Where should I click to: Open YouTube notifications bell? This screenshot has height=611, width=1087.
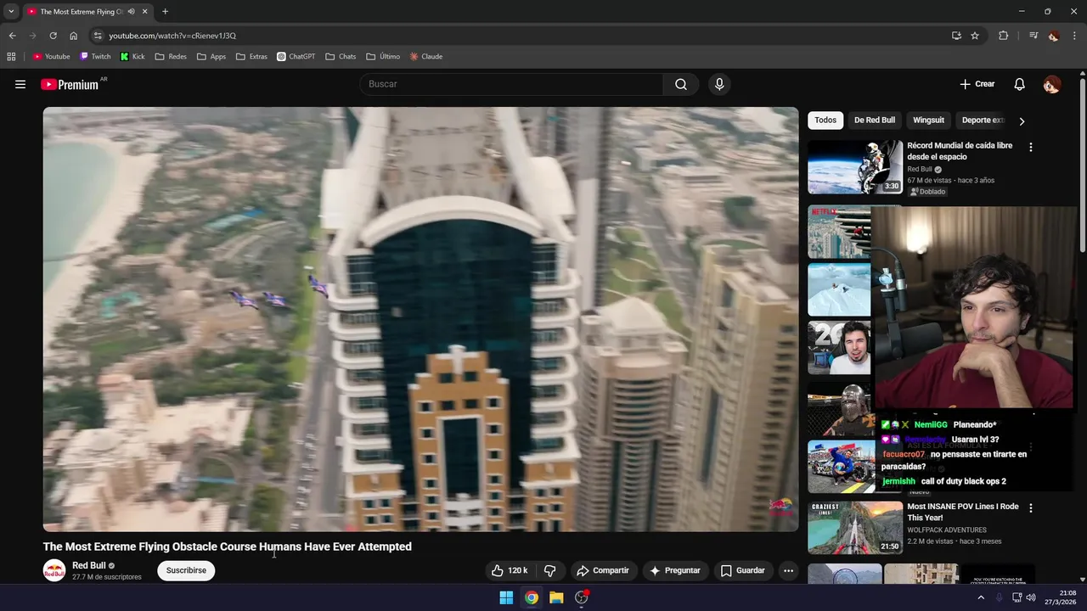click(x=1020, y=84)
